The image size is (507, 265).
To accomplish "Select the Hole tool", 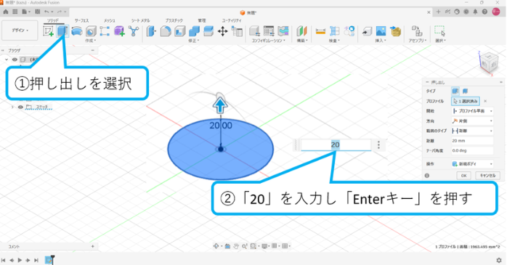I will pos(91,31).
